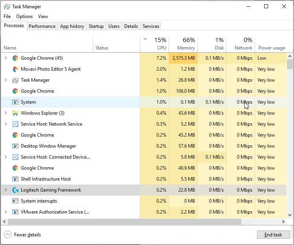This screenshot has height=245, width=294.
Task: Expand the Task Manager process group
Action: 6,80
